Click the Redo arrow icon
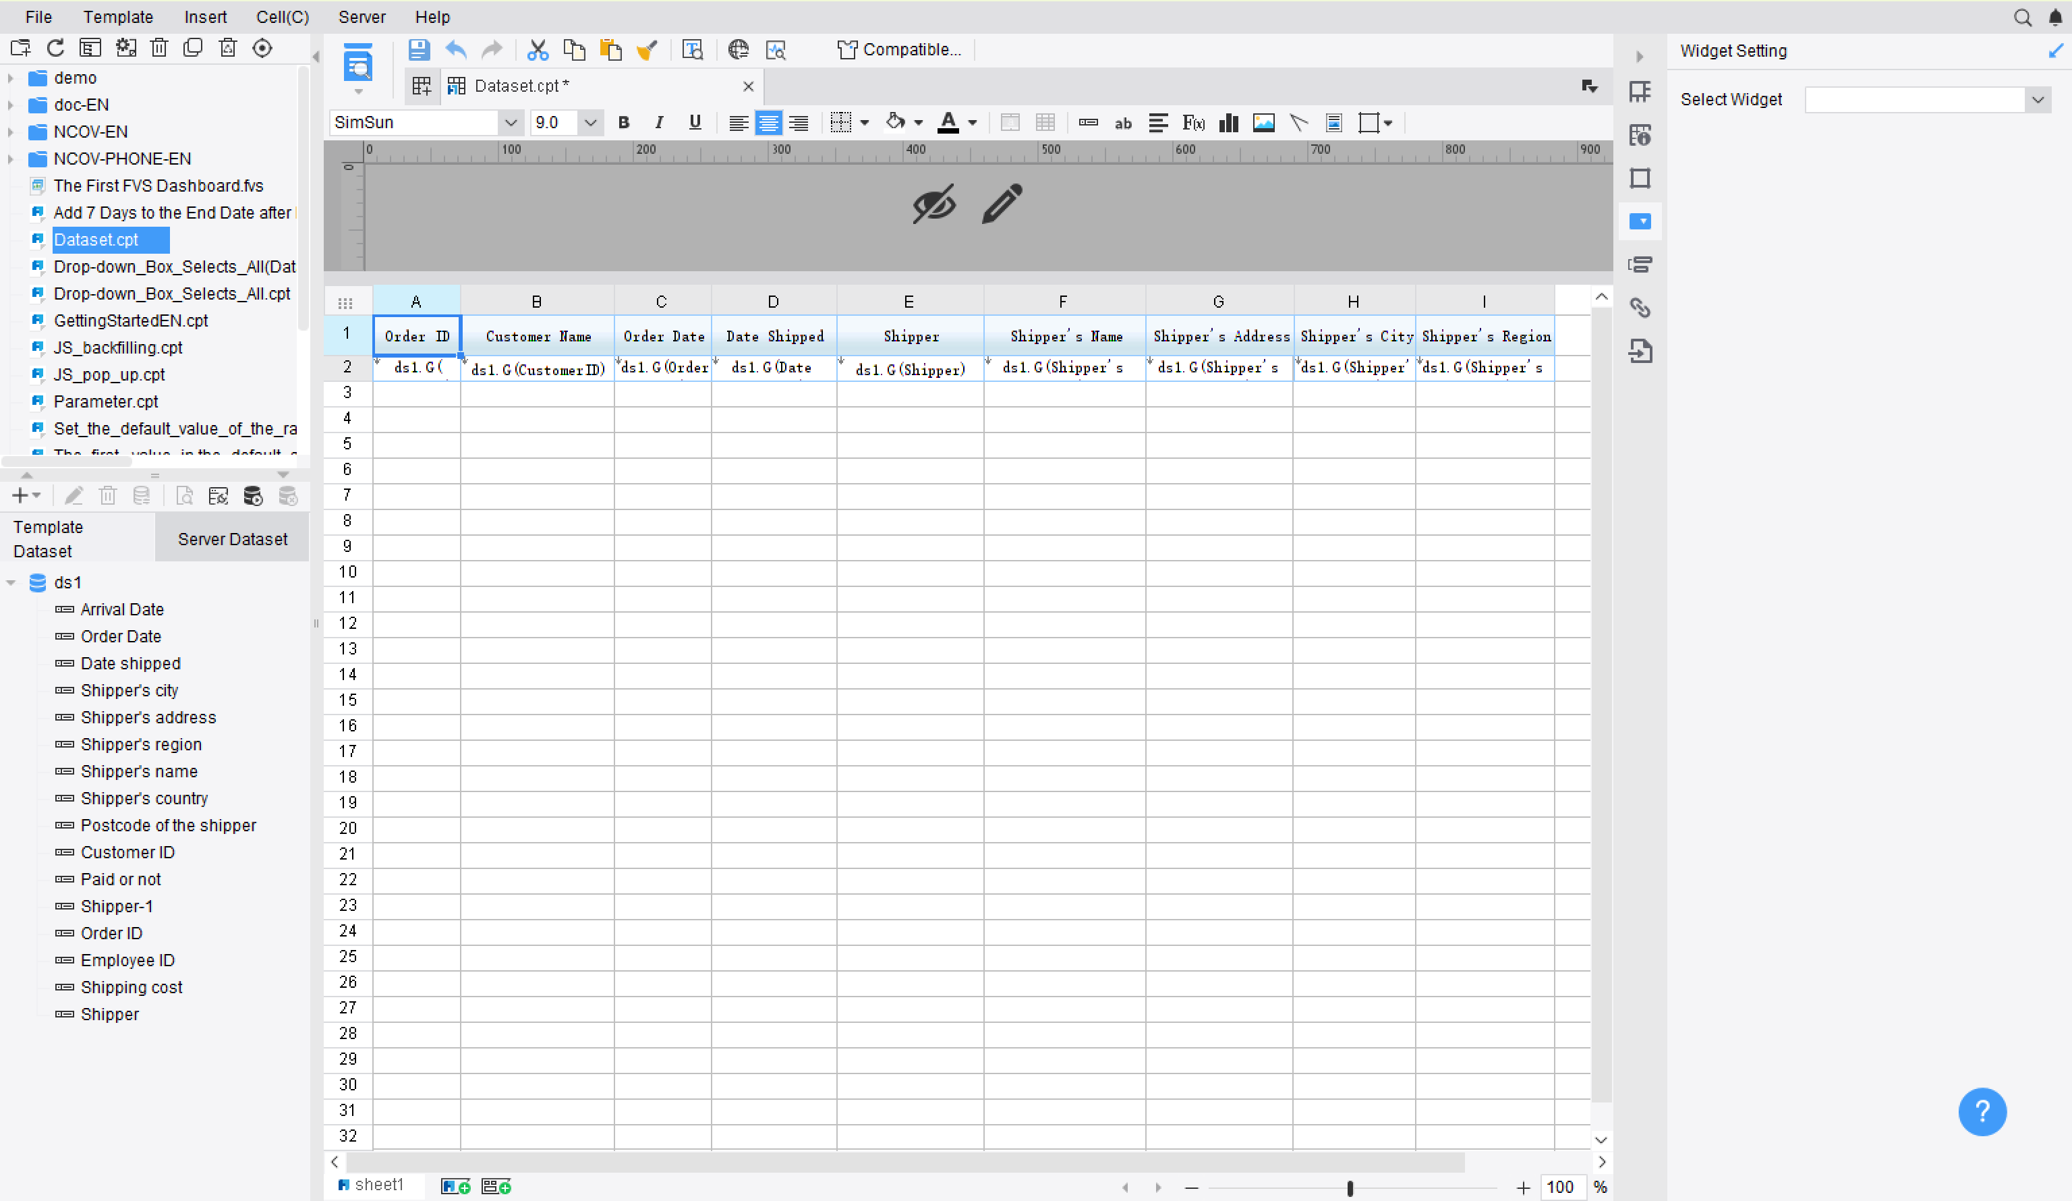Viewport: 2072px width, 1201px height. tap(492, 50)
